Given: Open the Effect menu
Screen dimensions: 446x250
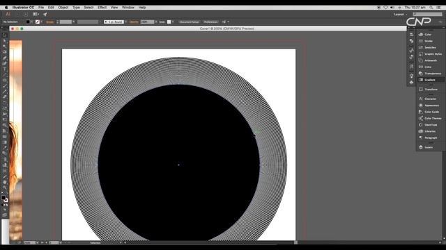Looking at the screenshot, I should (102, 8).
